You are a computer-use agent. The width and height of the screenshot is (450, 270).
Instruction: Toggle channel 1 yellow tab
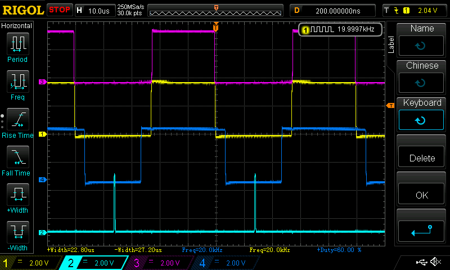[x=31, y=263]
